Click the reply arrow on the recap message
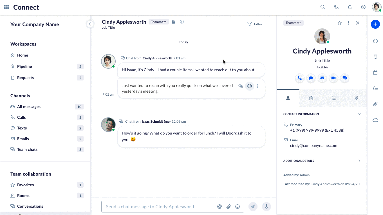The width and height of the screenshot is (383, 215). click(x=241, y=86)
